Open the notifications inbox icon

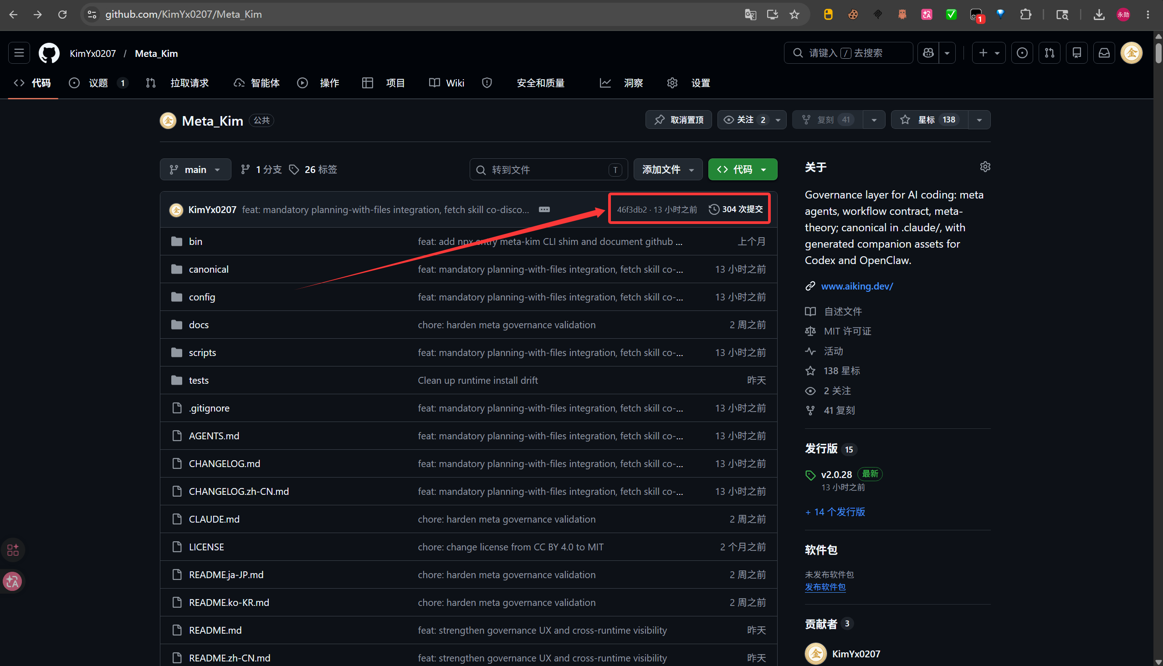[x=1104, y=53]
